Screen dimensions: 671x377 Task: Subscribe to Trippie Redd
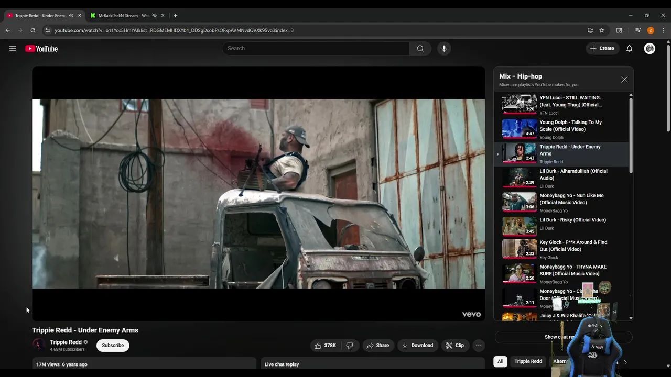click(113, 346)
